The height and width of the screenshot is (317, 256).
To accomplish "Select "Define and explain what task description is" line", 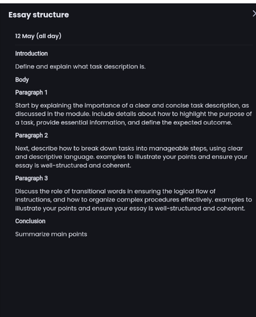I will tap(80, 67).
